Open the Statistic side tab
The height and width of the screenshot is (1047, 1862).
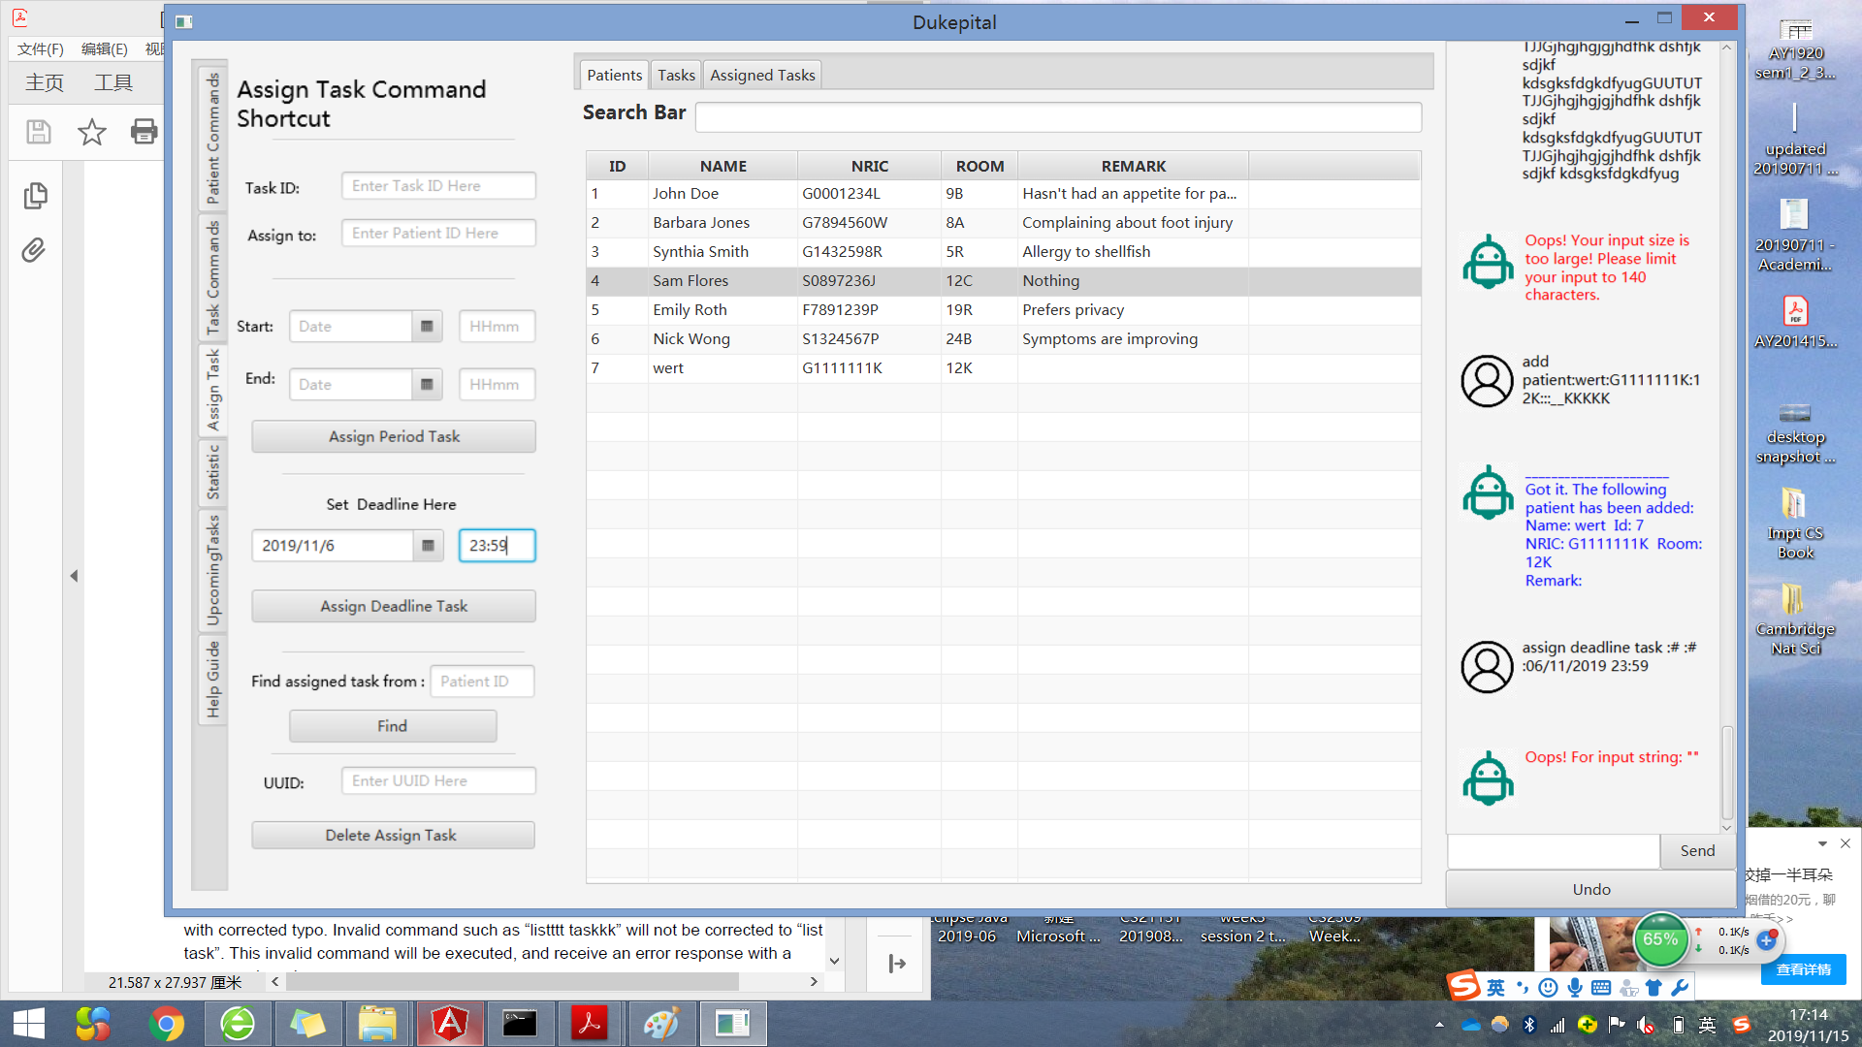[x=212, y=472]
